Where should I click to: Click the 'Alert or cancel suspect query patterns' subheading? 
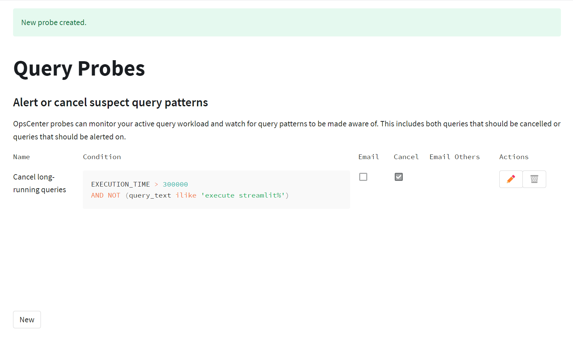pyautogui.click(x=111, y=102)
